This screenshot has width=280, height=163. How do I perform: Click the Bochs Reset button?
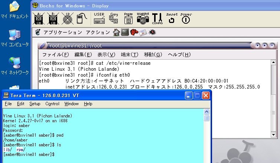pos(172,18)
